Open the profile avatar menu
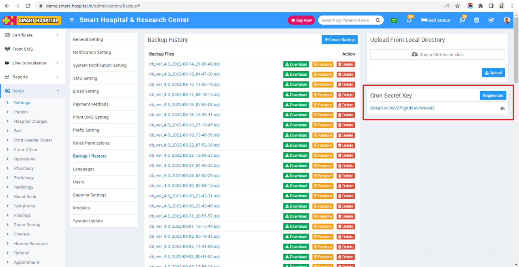The image size is (519, 267). pos(507,19)
